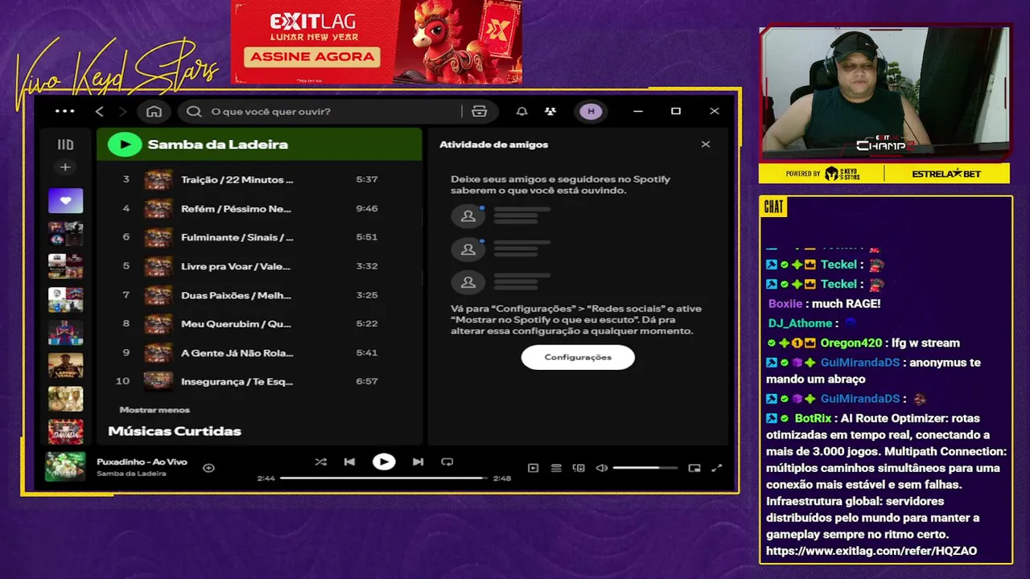Image resolution: width=1030 pixels, height=579 pixels.
Task: Close the 'Atividade de amigos' panel
Action: click(x=706, y=145)
